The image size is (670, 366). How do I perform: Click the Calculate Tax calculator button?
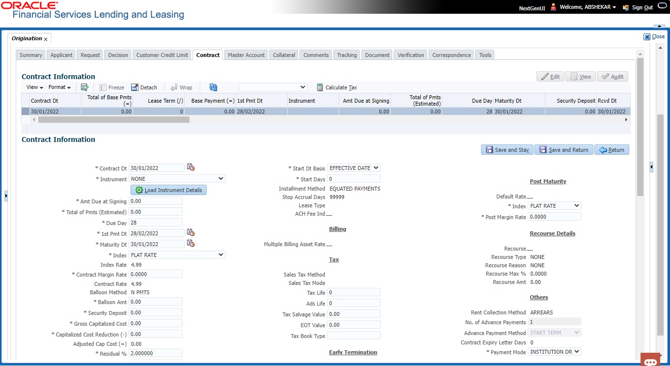tap(337, 87)
